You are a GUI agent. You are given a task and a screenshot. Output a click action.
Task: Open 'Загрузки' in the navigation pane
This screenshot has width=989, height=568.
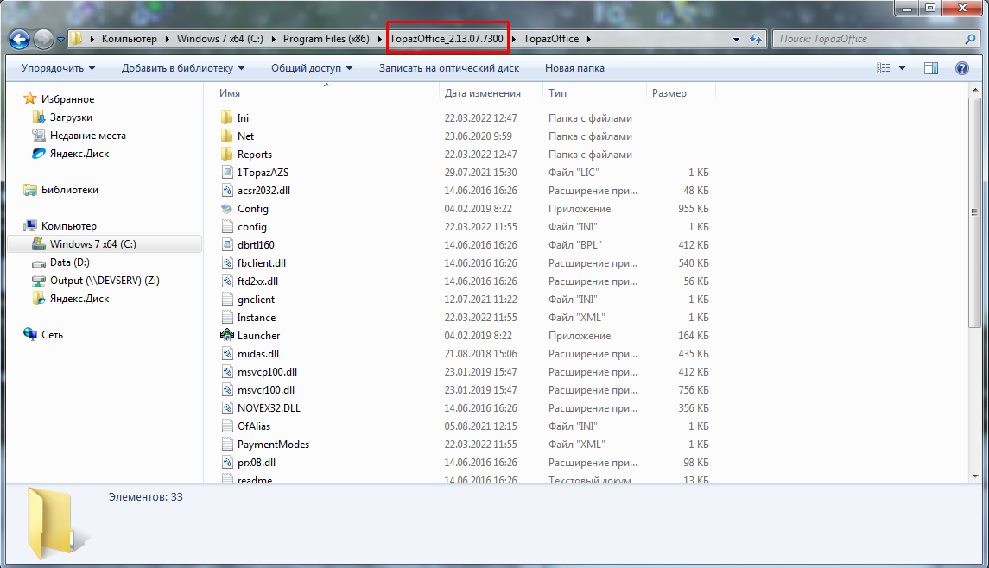pyautogui.click(x=71, y=117)
